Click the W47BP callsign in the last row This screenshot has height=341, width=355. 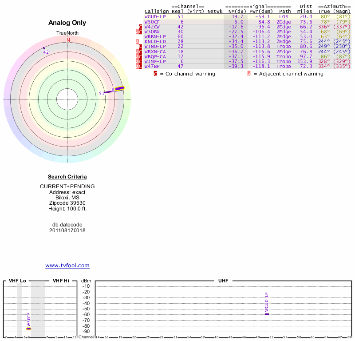(152, 66)
